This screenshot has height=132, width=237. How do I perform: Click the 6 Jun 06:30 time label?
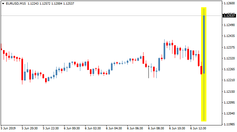(135, 128)
